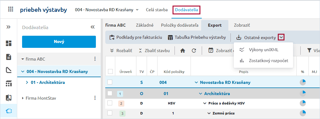Collapse the Architektúra table row chevron
320x119 pixels.
point(201,94)
